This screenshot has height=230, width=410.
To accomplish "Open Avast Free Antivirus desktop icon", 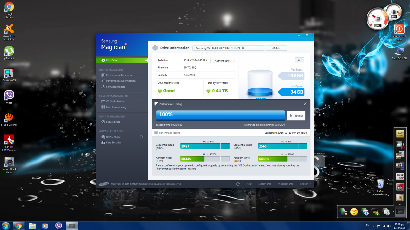I will (9, 32).
